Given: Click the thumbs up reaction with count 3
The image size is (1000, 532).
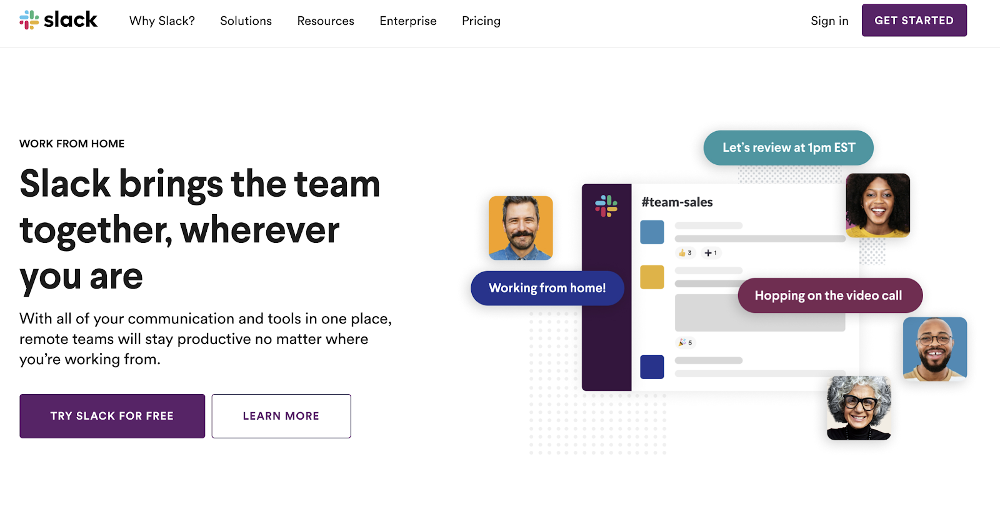Looking at the screenshot, I should click(x=685, y=253).
